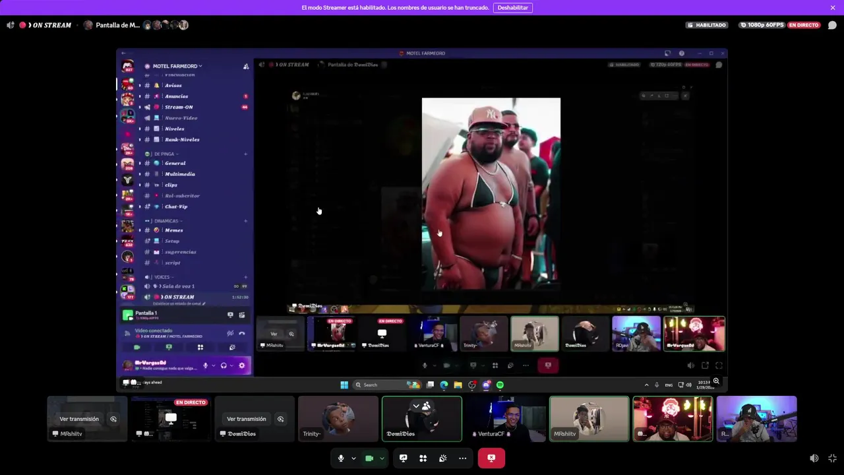
Task: Expand the chevron on the DomiDios tile
Action: [415, 406]
